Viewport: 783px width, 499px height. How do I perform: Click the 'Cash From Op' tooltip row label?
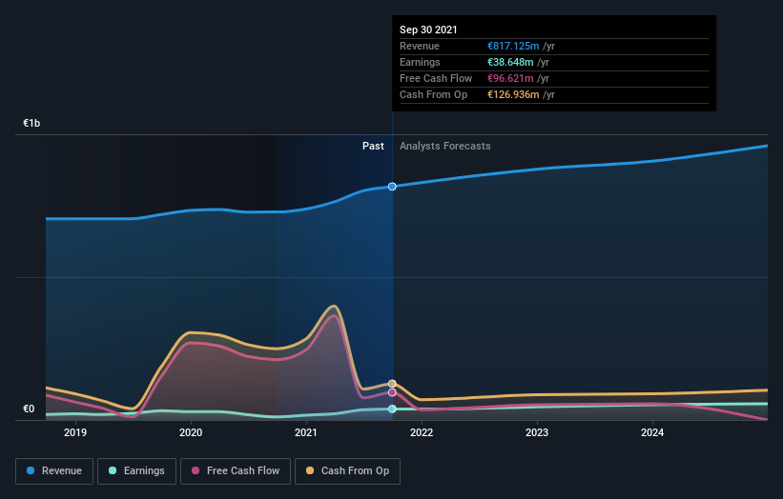[x=433, y=94]
